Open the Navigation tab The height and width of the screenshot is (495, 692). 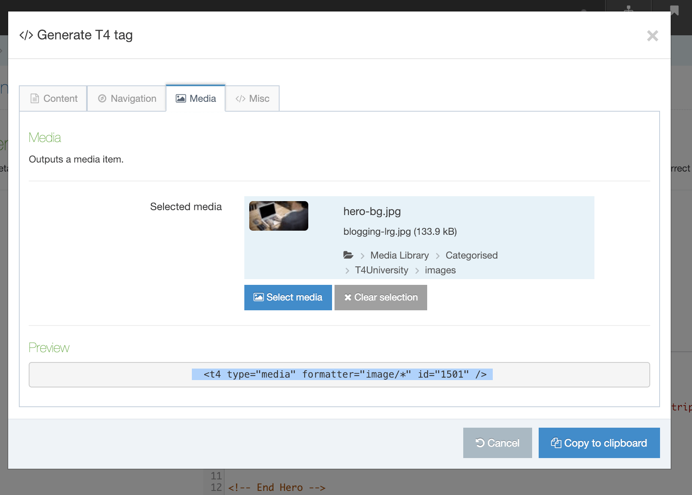coord(127,99)
